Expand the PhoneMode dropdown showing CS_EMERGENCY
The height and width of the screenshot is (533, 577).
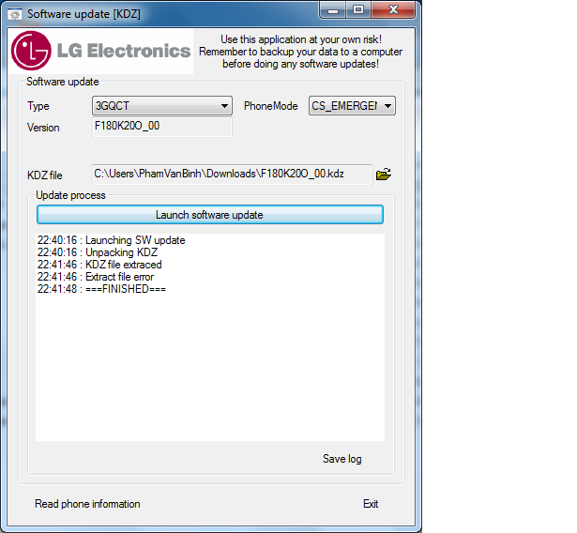352,106
